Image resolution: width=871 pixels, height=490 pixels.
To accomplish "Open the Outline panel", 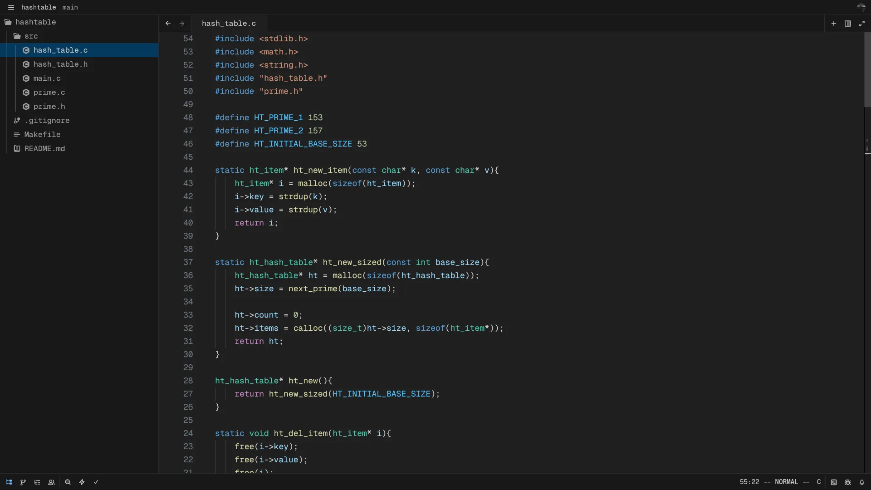I will tap(37, 482).
